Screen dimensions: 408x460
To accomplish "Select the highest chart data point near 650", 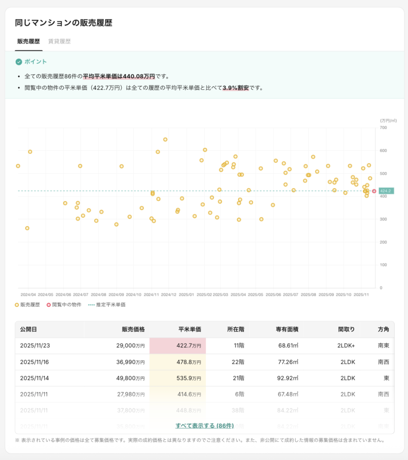I will pos(165,140).
